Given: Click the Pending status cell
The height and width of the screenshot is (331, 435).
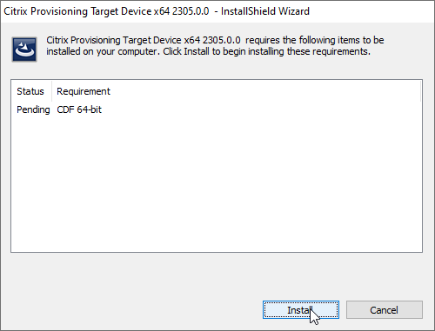Looking at the screenshot, I should [33, 109].
